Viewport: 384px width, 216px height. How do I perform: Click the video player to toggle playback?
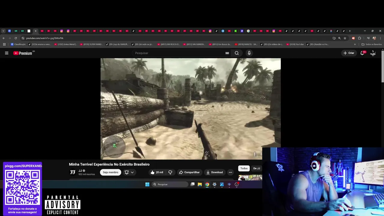pos(190,109)
